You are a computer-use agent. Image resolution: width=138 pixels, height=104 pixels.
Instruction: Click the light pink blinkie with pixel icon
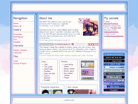click(79, 44)
